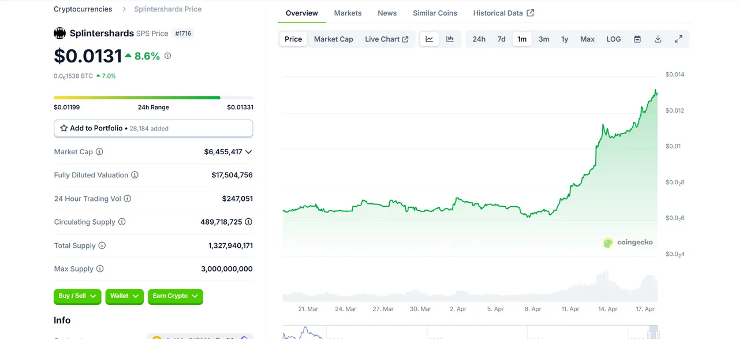The width and height of the screenshot is (739, 339).
Task: Click info icon beside 8.6% change
Action: (168, 56)
